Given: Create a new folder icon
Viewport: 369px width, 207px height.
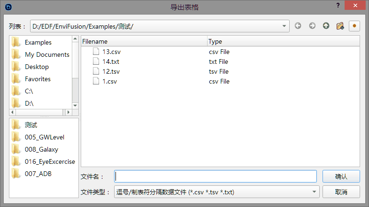Looking at the screenshot, I should pyautogui.click(x=340, y=26).
